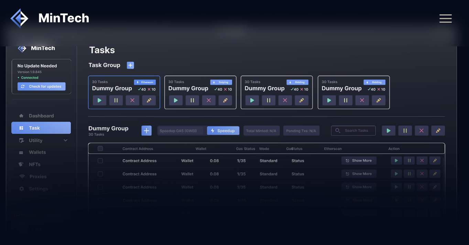Click the Connected status text
469x245 pixels.
[x=30, y=78]
